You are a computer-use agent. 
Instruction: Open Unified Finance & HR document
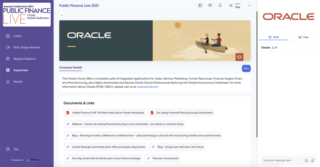(x=104, y=113)
